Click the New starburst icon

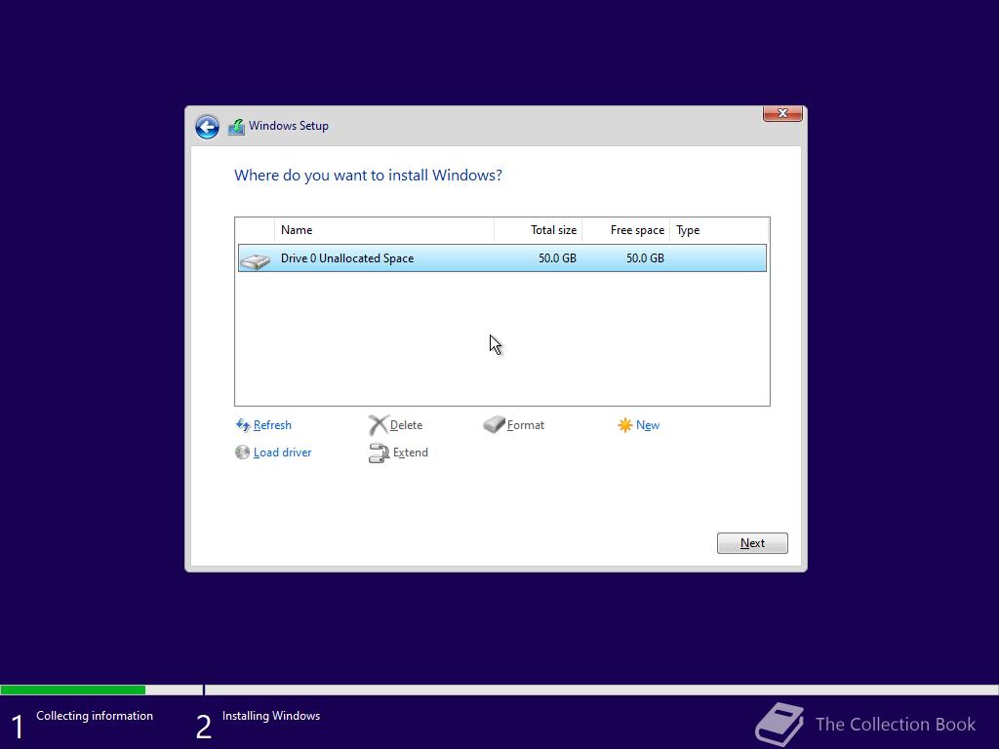click(625, 425)
